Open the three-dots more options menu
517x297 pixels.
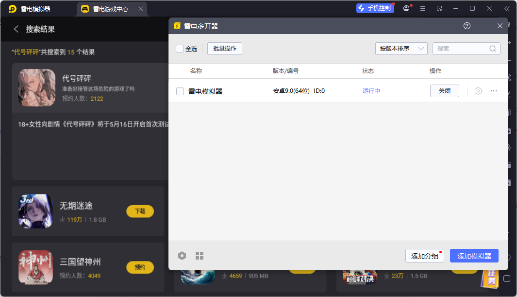494,91
